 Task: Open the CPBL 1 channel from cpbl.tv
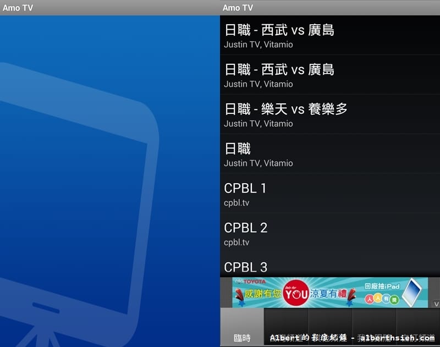(330, 193)
